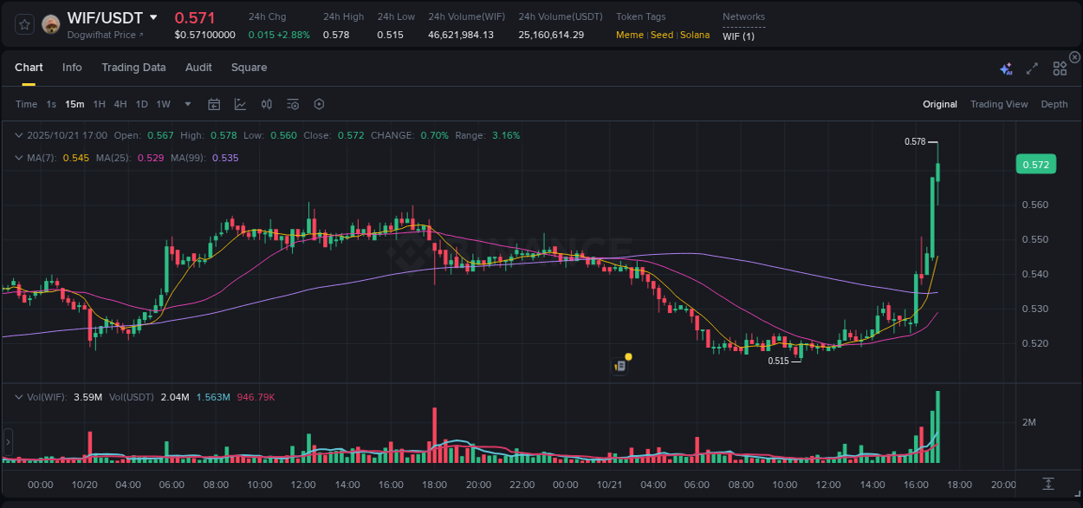This screenshot has height=508, width=1083.
Task: Click the candlestick comparison icon
Action: click(x=267, y=104)
